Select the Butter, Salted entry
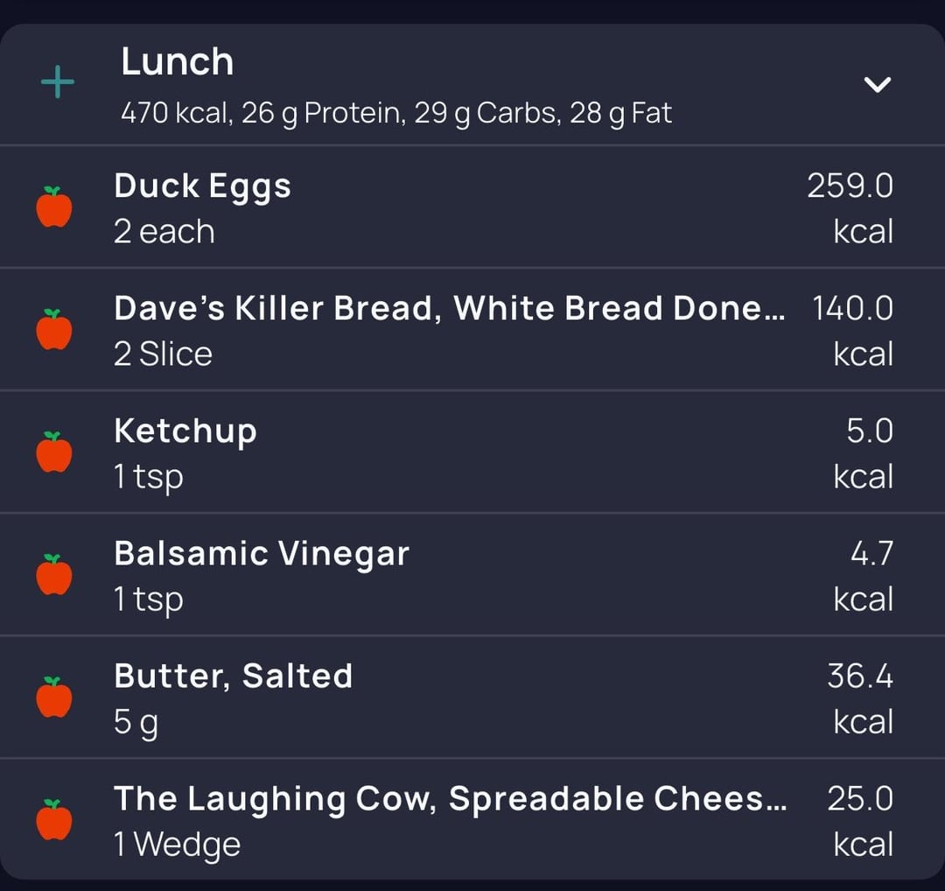 tap(234, 677)
